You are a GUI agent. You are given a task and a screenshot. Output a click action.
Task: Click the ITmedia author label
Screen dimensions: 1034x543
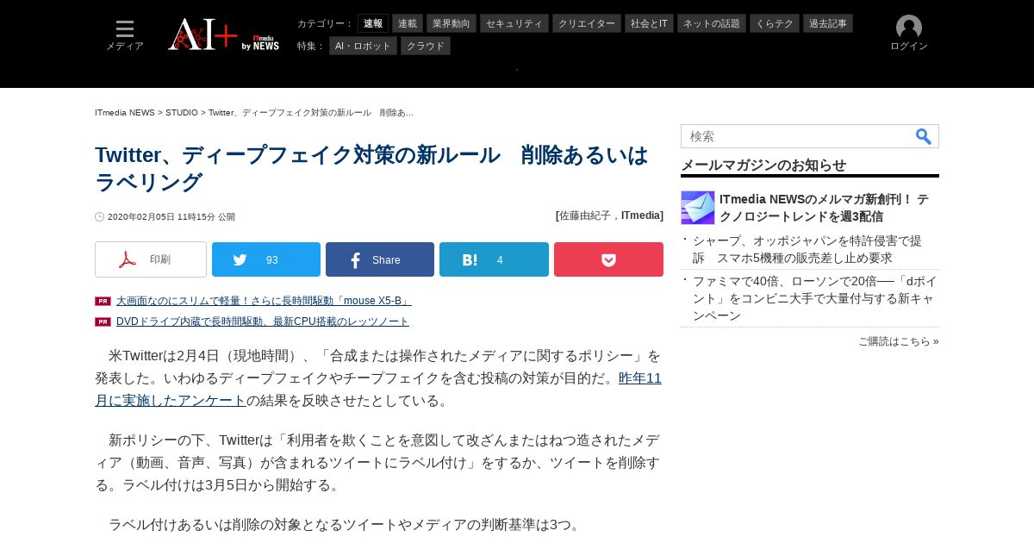coord(640,215)
